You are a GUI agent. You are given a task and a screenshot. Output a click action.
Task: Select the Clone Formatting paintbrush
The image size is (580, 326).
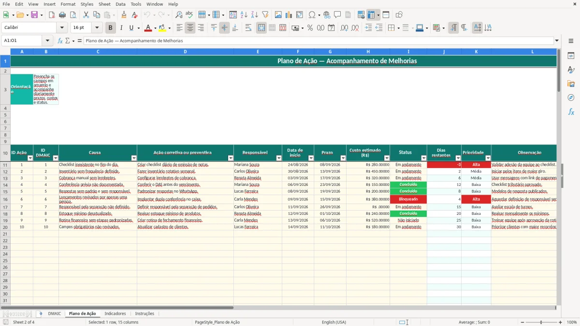(x=124, y=15)
